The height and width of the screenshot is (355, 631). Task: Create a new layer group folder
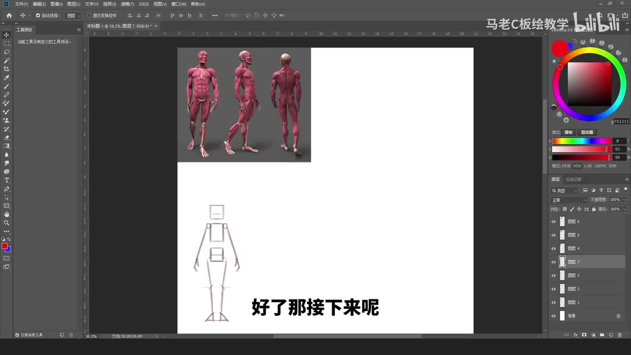pos(602,335)
